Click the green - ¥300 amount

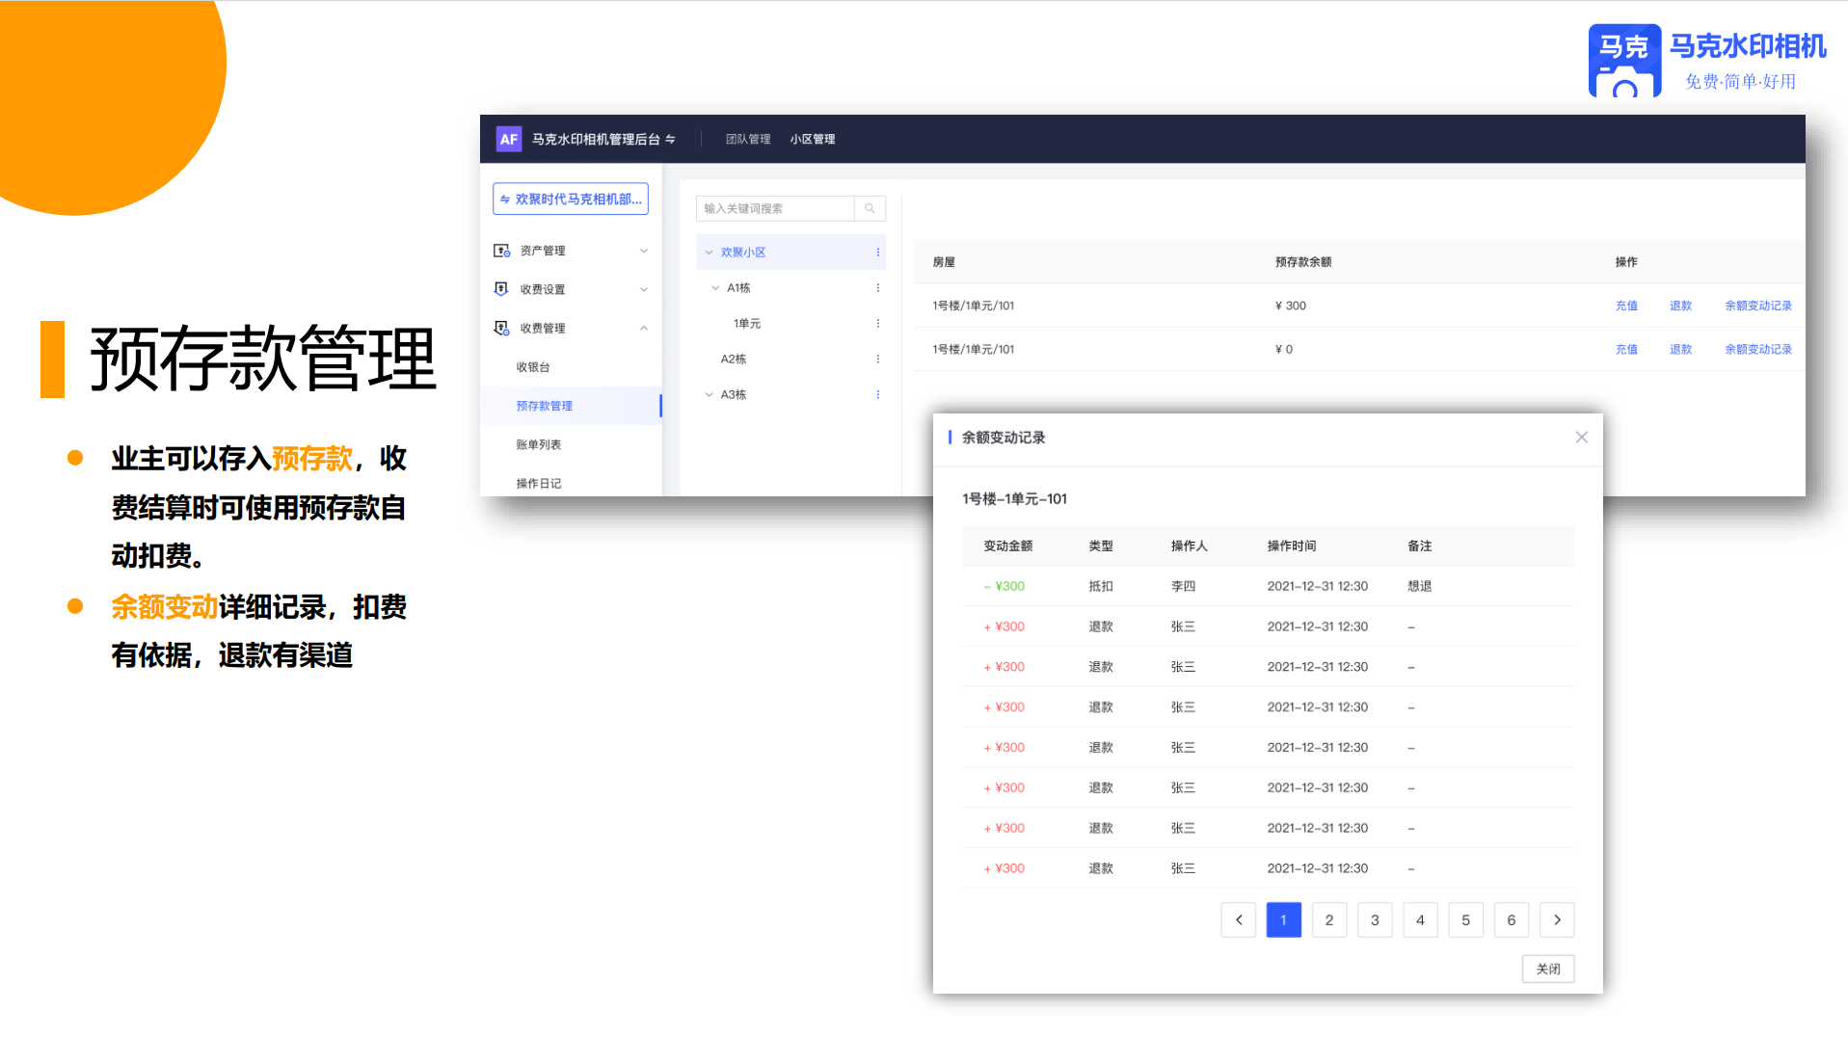(1004, 587)
